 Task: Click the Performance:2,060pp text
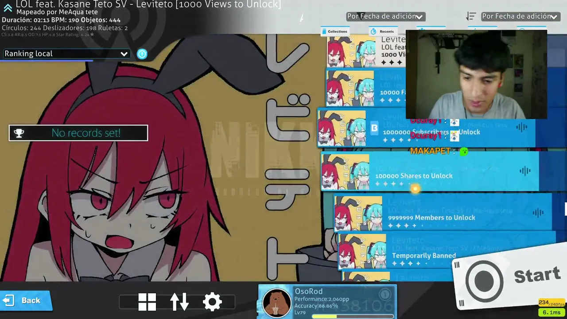pyautogui.click(x=322, y=299)
